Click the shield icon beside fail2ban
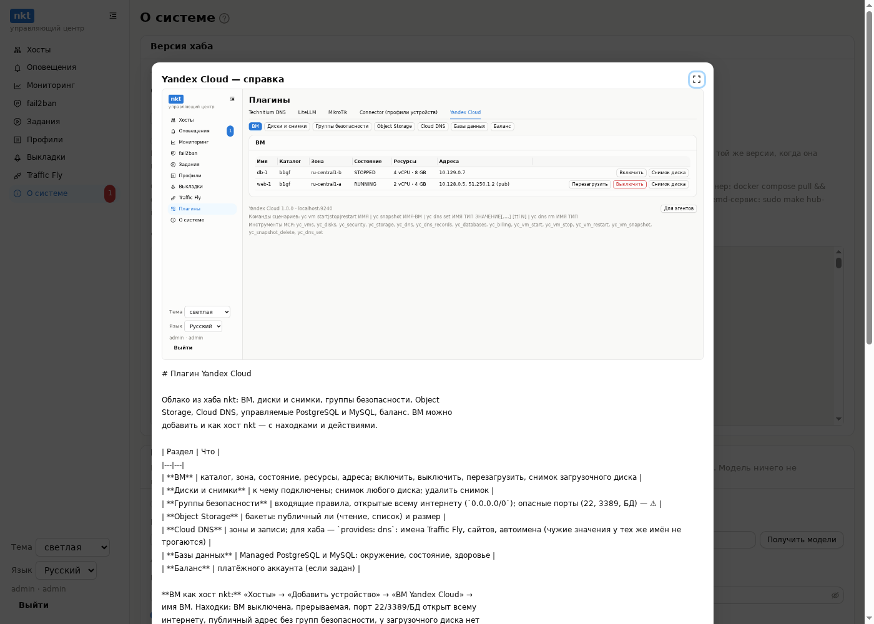The height and width of the screenshot is (624, 874). coord(17,104)
